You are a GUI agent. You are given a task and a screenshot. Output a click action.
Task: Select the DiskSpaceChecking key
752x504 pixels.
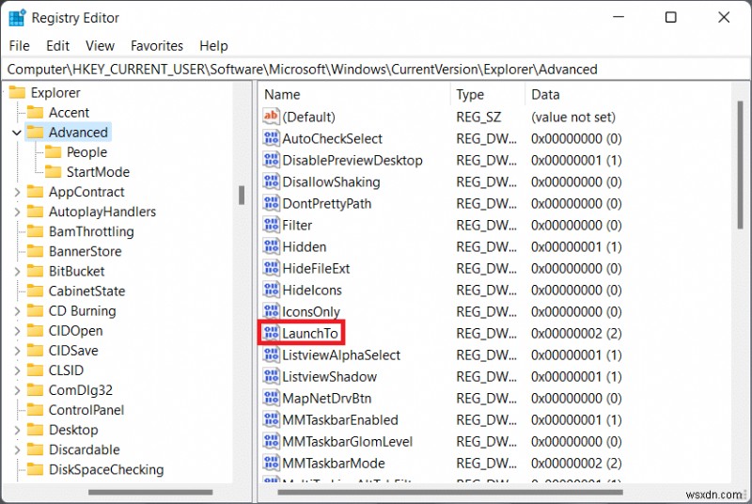tap(106, 469)
